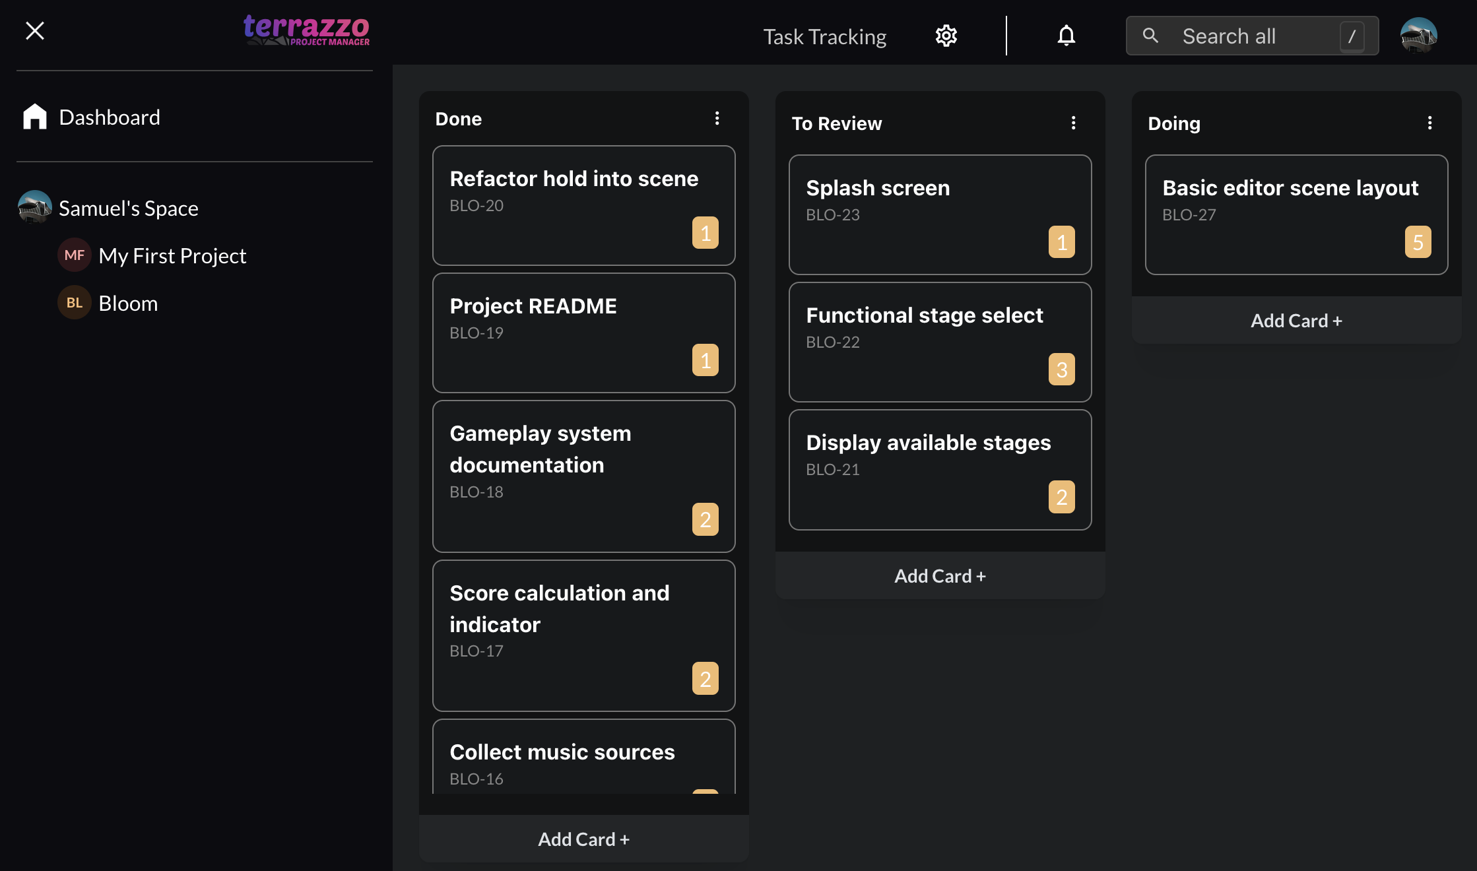Close the sidebar with the X icon
This screenshot has width=1477, height=871.
coord(35,31)
